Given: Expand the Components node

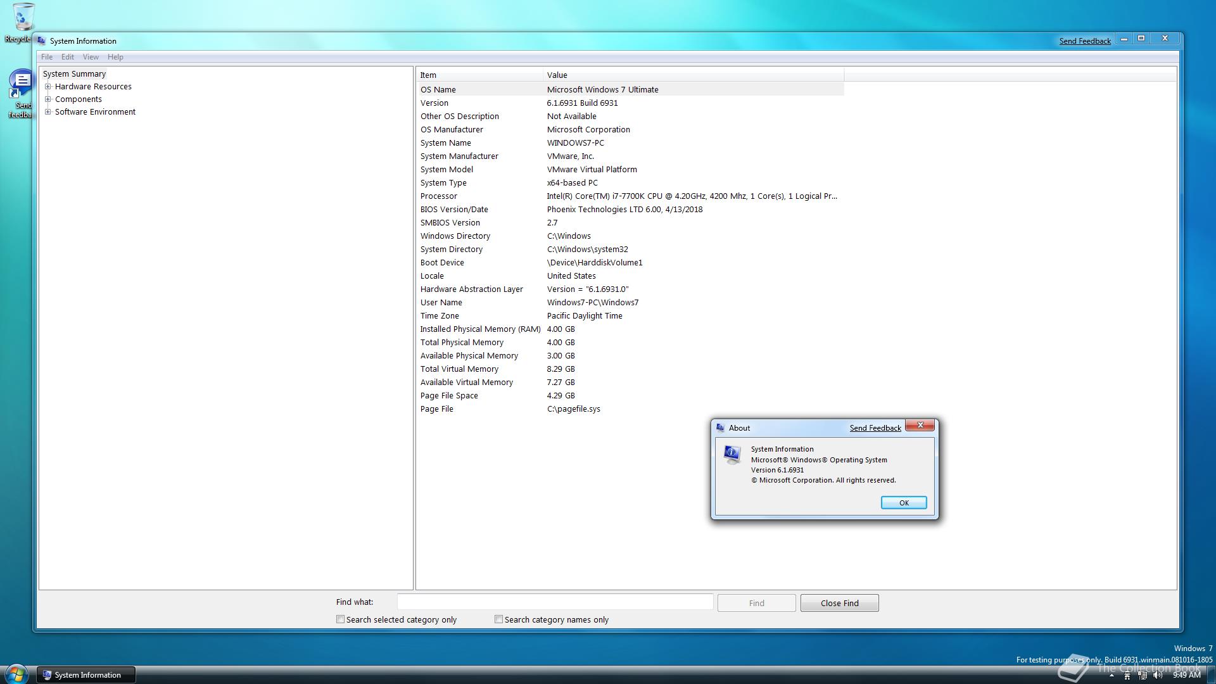Looking at the screenshot, I should pyautogui.click(x=47, y=99).
